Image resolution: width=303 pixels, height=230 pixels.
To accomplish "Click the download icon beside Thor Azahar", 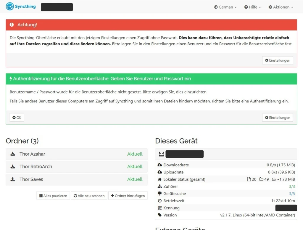I will click(12, 154).
